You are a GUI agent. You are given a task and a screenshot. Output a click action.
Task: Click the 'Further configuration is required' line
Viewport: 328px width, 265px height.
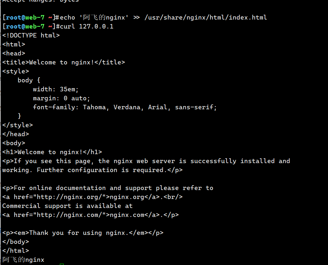[92, 170]
